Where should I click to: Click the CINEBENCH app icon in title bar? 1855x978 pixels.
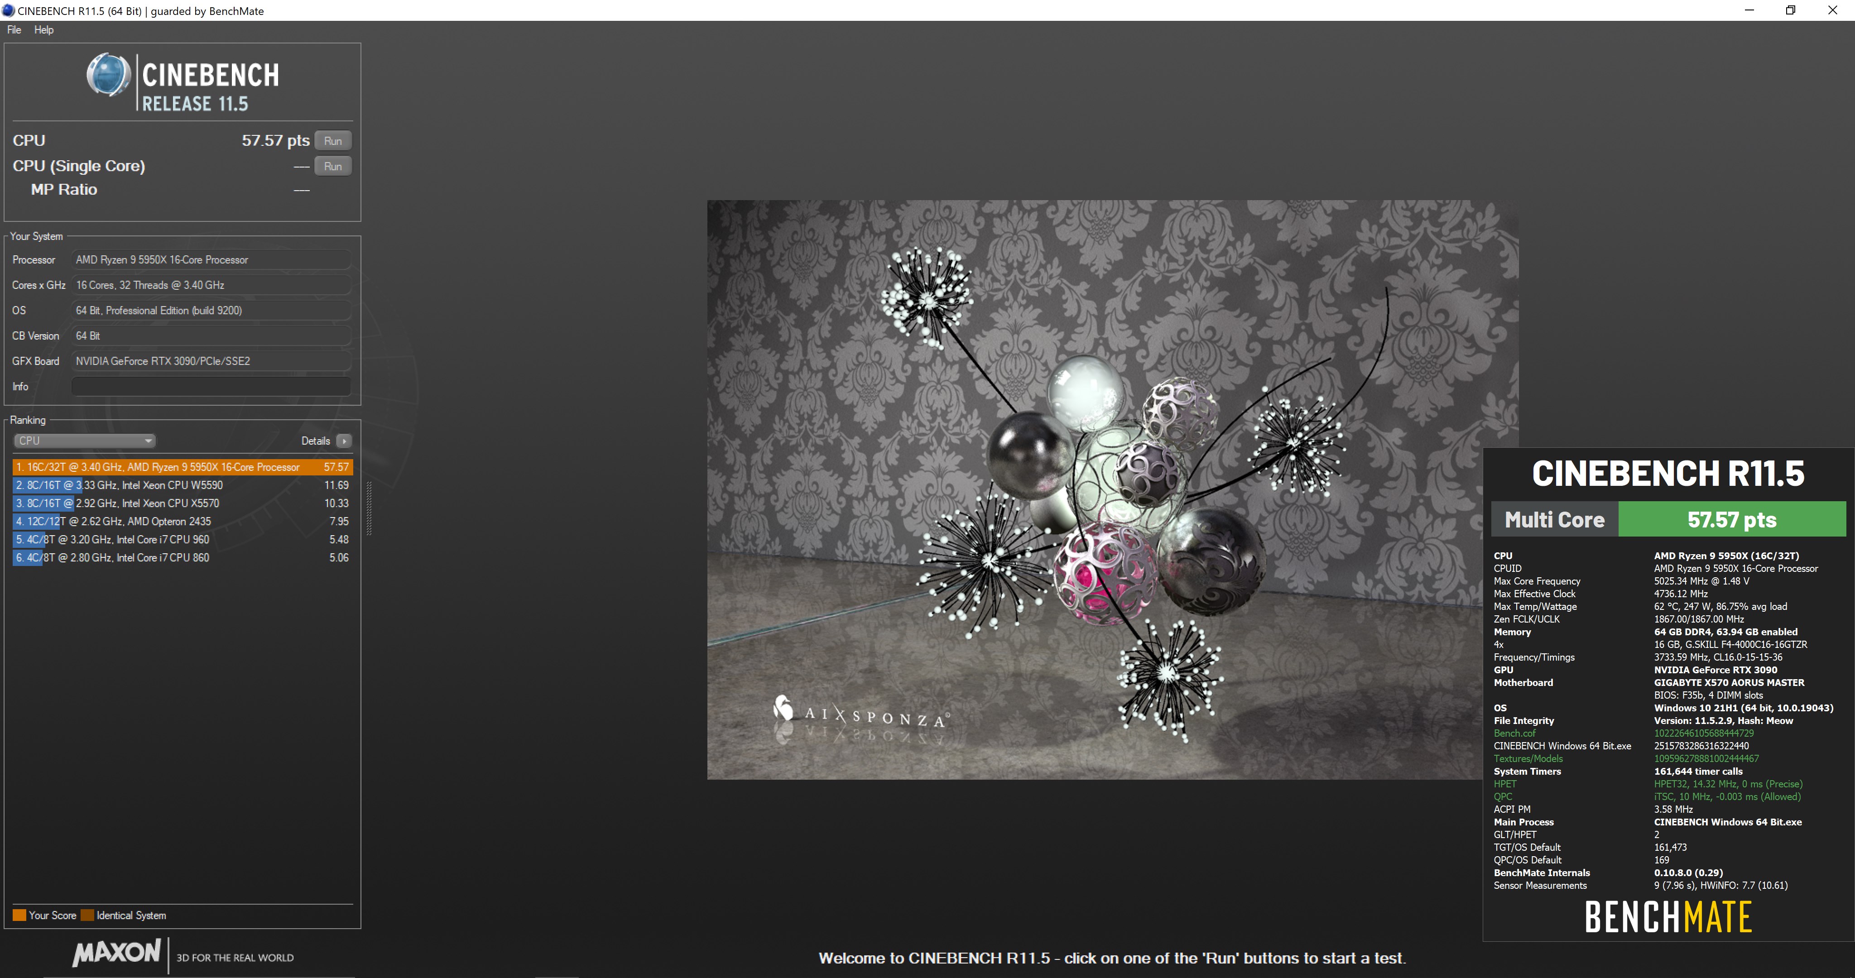[x=9, y=11]
